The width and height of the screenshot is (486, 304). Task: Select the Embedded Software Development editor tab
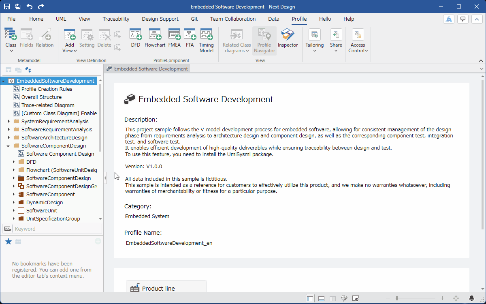(147, 69)
